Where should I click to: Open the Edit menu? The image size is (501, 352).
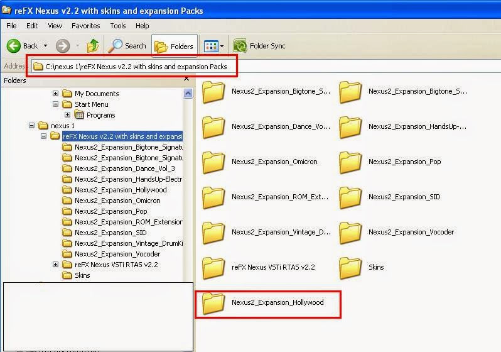coord(32,26)
